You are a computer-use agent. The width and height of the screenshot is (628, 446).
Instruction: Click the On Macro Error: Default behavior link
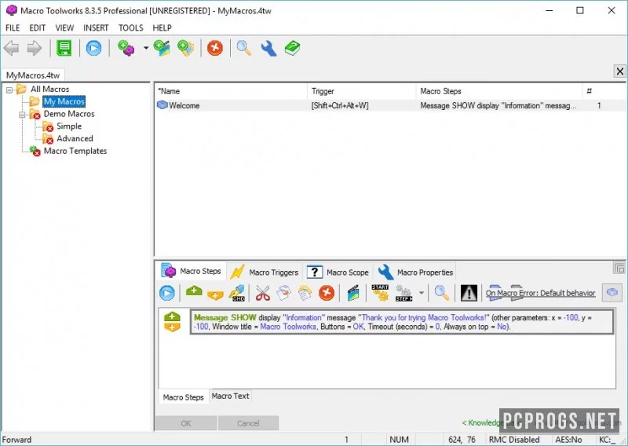pos(540,293)
